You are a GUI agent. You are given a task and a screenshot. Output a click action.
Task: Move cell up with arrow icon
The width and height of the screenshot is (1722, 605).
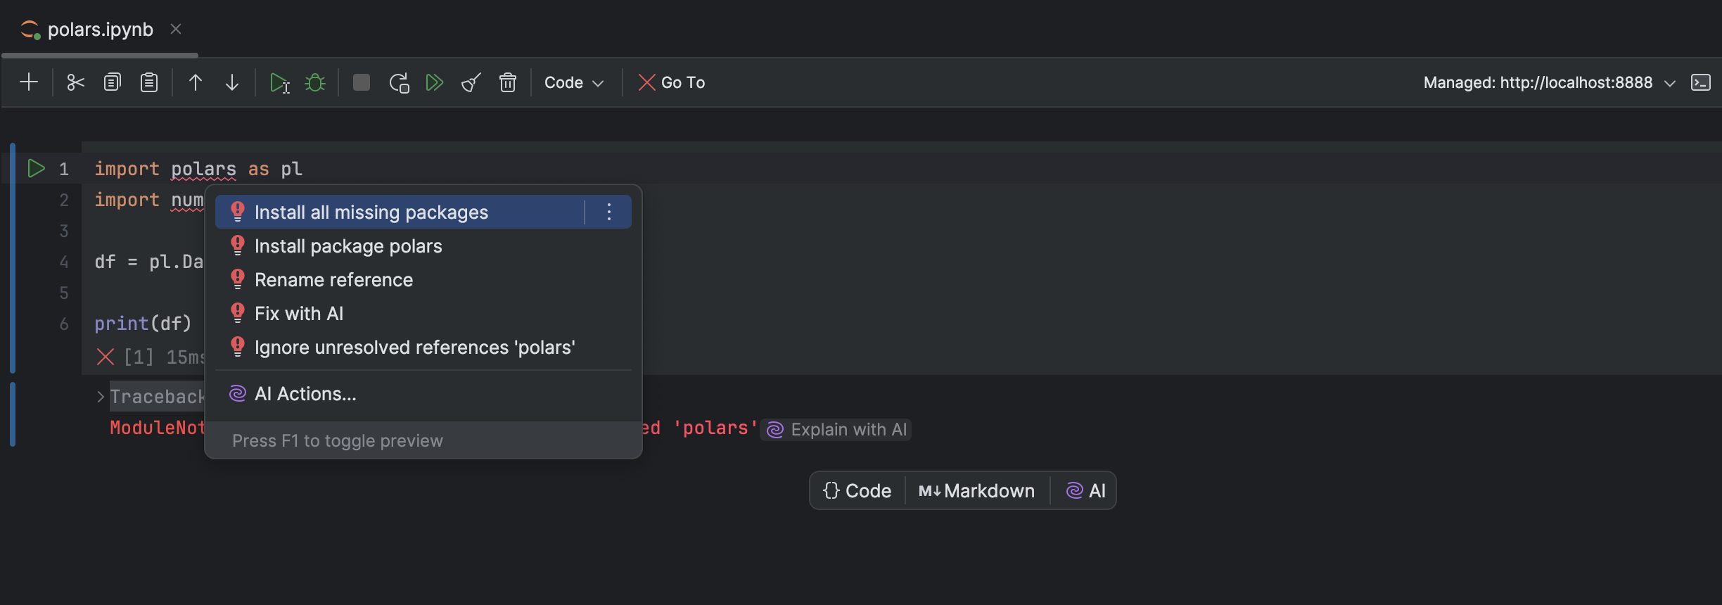pyautogui.click(x=196, y=82)
